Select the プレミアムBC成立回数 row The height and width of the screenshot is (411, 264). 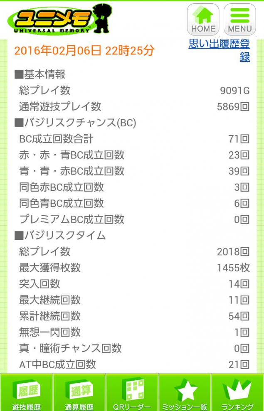pyautogui.click(x=134, y=219)
